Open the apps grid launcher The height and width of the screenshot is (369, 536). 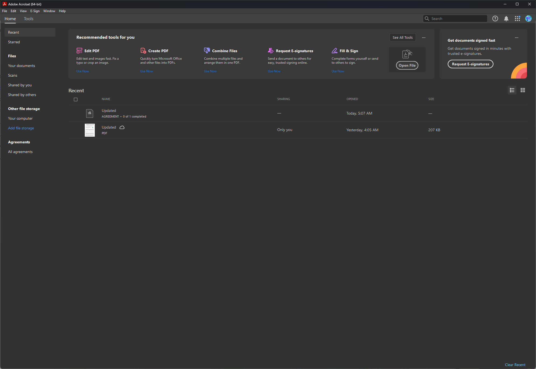517,19
